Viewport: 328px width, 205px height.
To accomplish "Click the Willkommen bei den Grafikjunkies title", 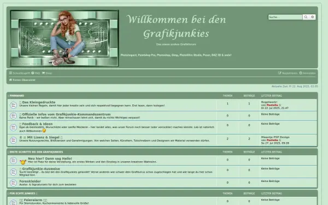I will (x=176, y=27).
